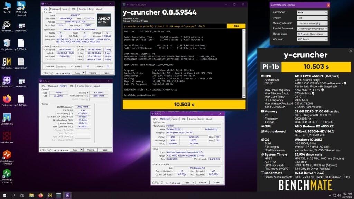Screen dimensions: 354x199
Task: Click the BM BenchMate icon in the taskbar
Action: point(49,195)
